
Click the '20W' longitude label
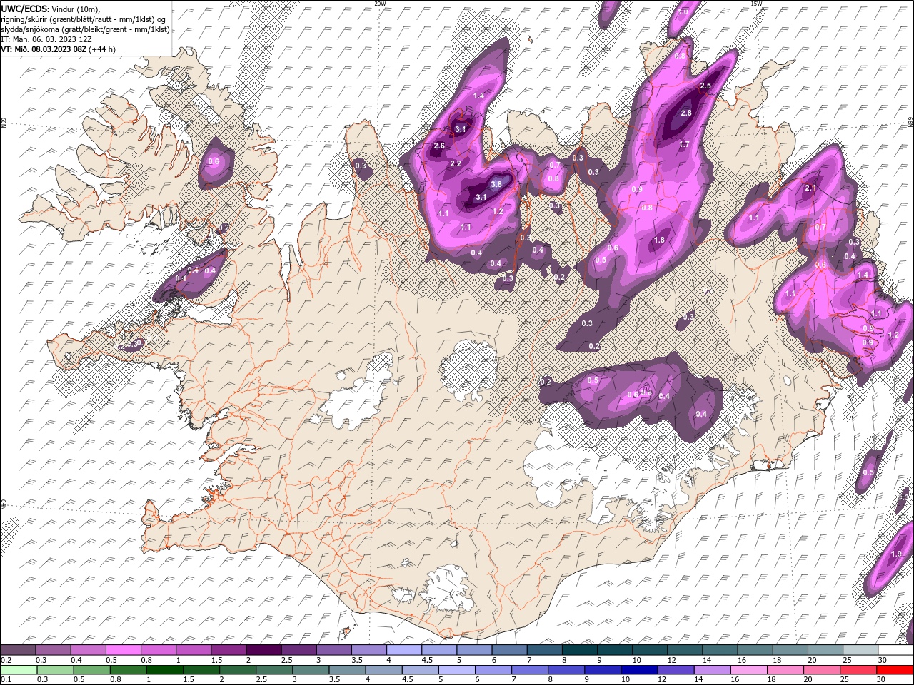tap(380, 4)
